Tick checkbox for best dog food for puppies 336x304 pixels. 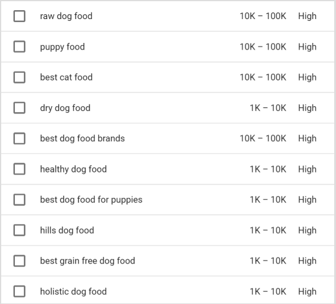(20, 200)
